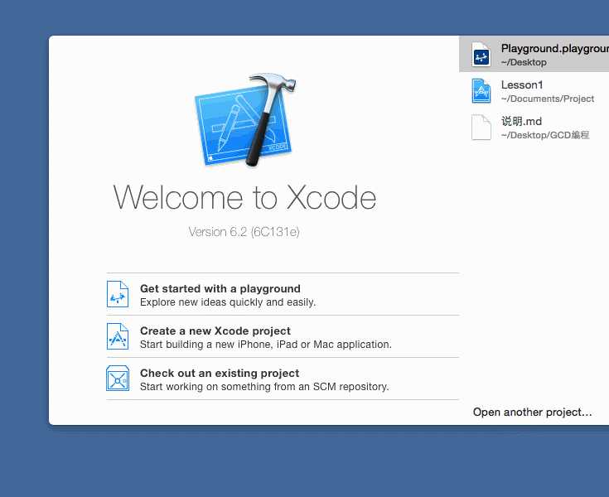The image size is (609, 497).
Task: Open another project link
Action: click(x=532, y=412)
